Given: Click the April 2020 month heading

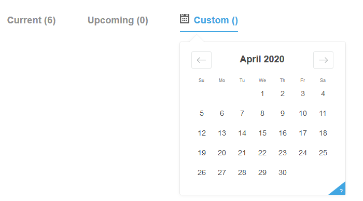Looking at the screenshot, I should pos(262,59).
